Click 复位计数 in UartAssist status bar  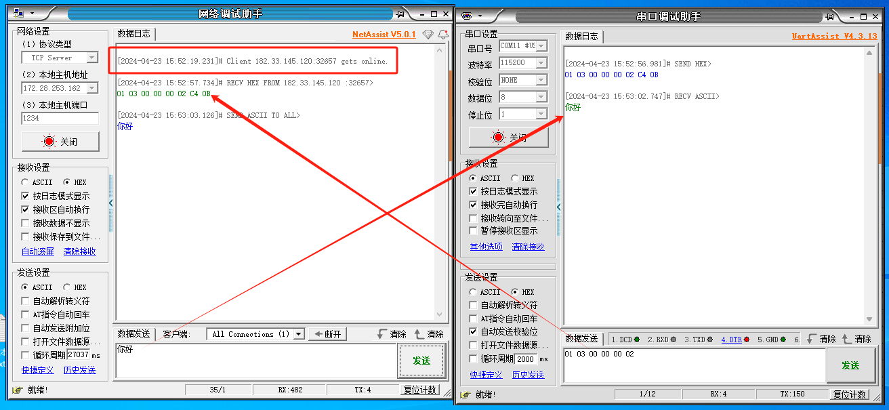click(850, 394)
